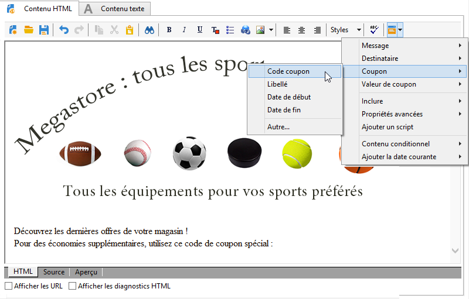Open Propriétés avancées submenu
Screen dimensions: 469x299
[405, 114]
